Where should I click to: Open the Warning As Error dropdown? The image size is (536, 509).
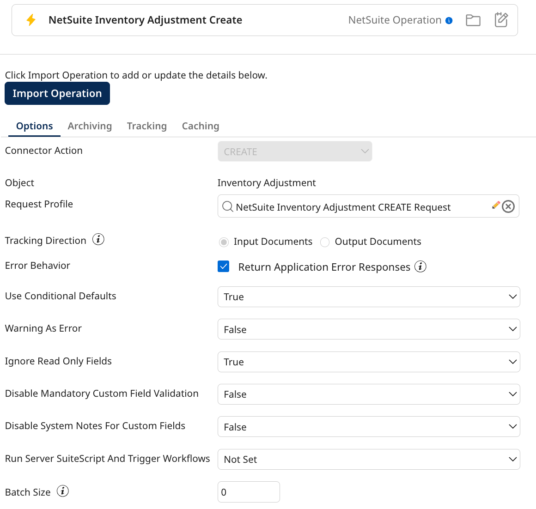coord(512,329)
